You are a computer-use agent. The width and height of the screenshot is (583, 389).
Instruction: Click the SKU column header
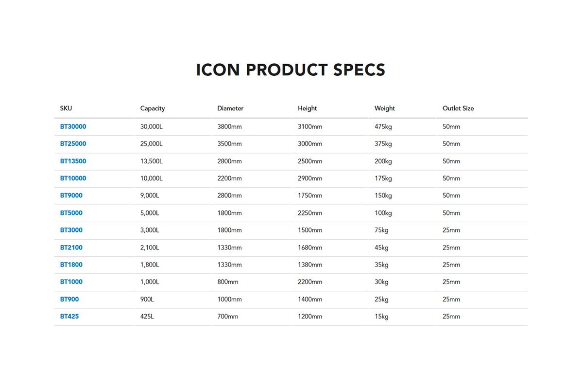point(66,108)
